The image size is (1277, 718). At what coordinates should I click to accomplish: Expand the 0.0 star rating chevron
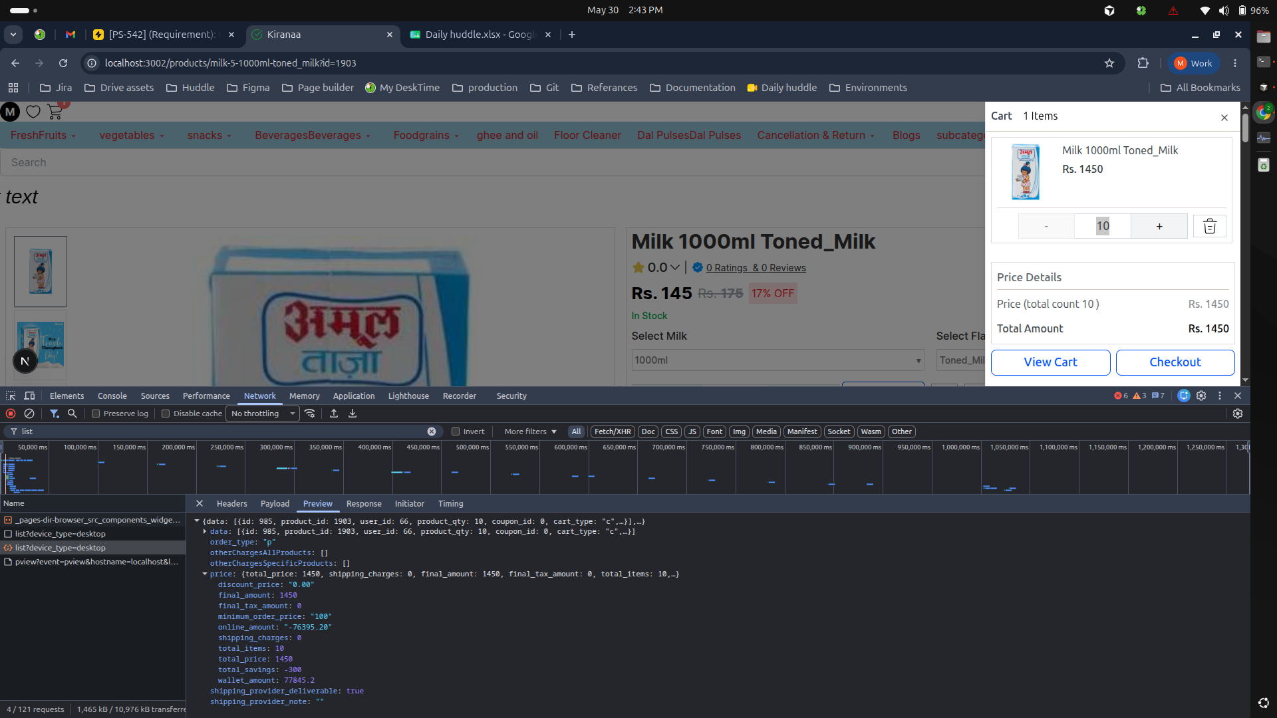pyautogui.click(x=675, y=267)
